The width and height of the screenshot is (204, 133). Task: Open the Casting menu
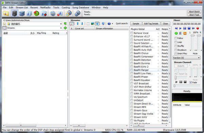click(66, 7)
